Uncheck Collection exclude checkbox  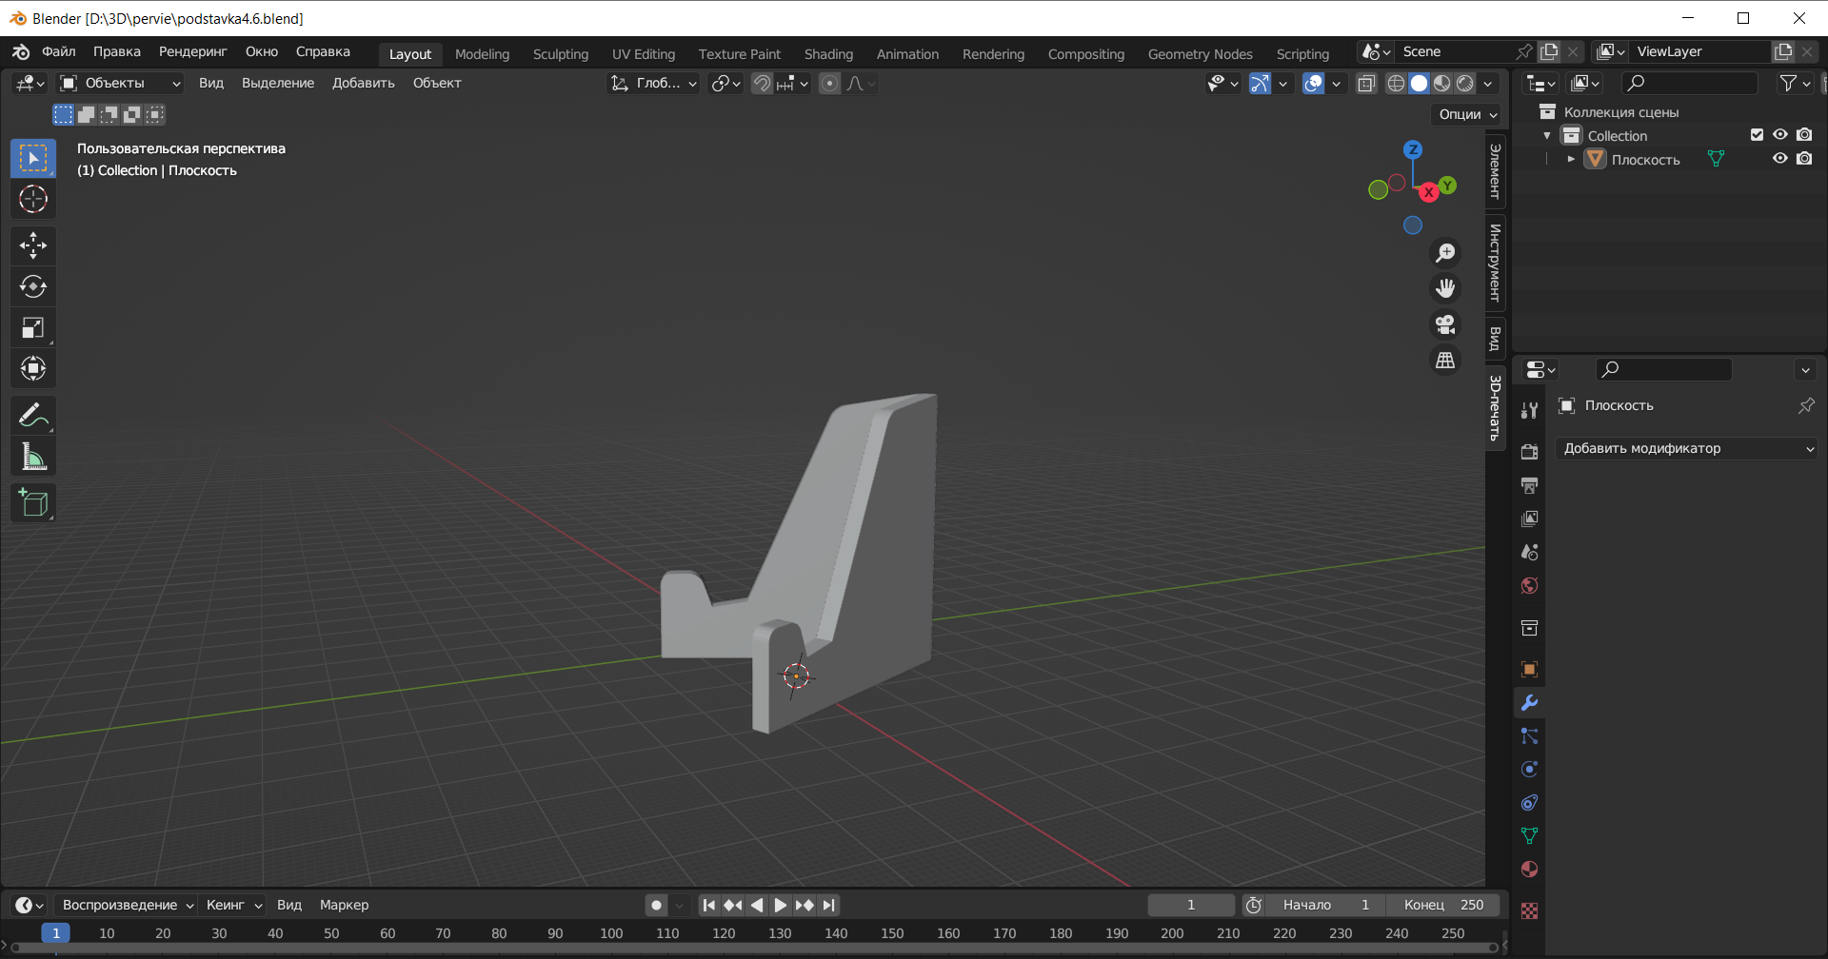tap(1757, 135)
